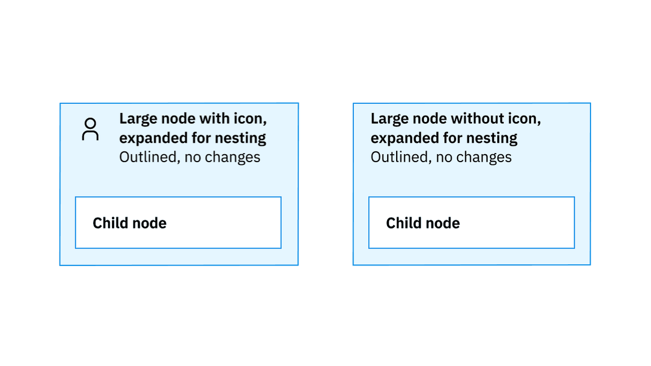Click blue area below the right child node

[x=471, y=257]
